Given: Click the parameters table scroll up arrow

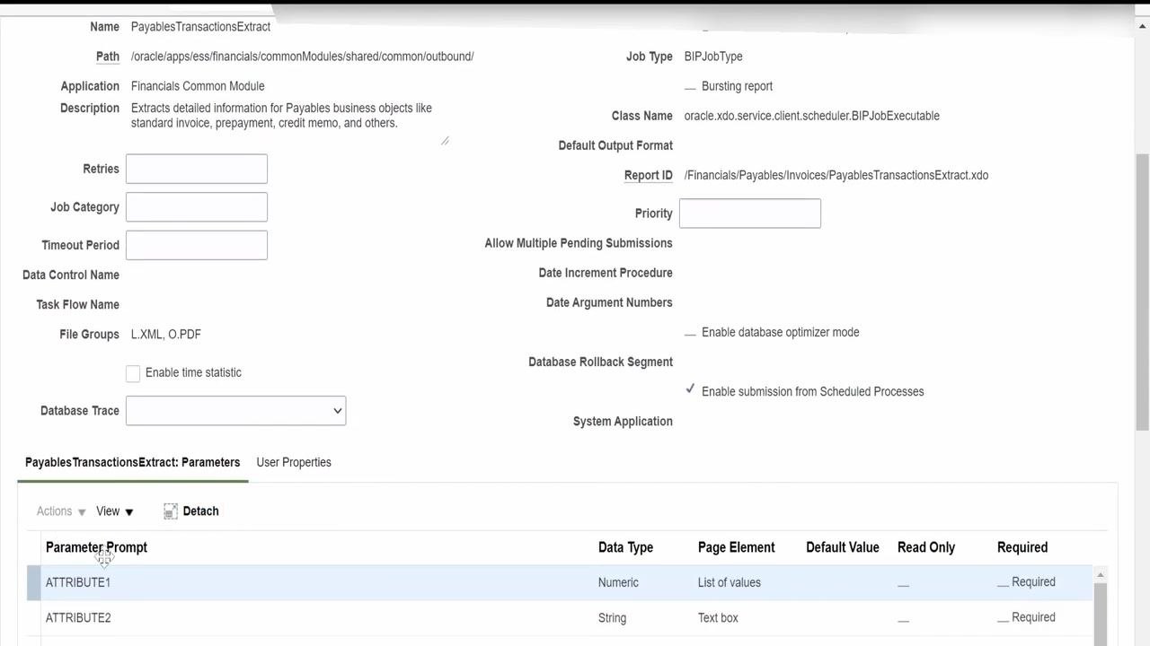Looking at the screenshot, I should coord(1100,575).
